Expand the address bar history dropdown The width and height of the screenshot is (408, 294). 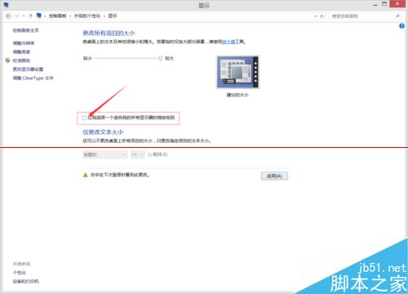[316, 16]
